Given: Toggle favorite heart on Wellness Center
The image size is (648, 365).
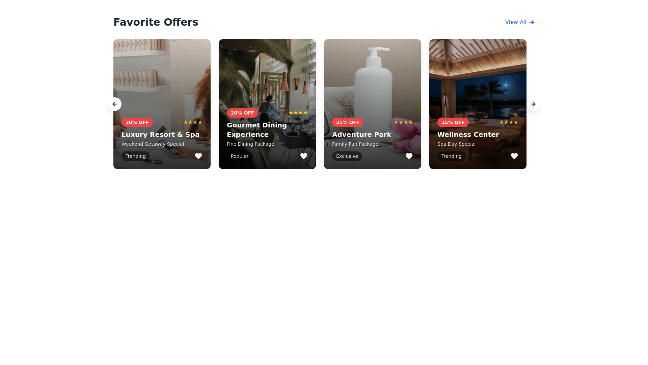Looking at the screenshot, I should pos(514,156).
